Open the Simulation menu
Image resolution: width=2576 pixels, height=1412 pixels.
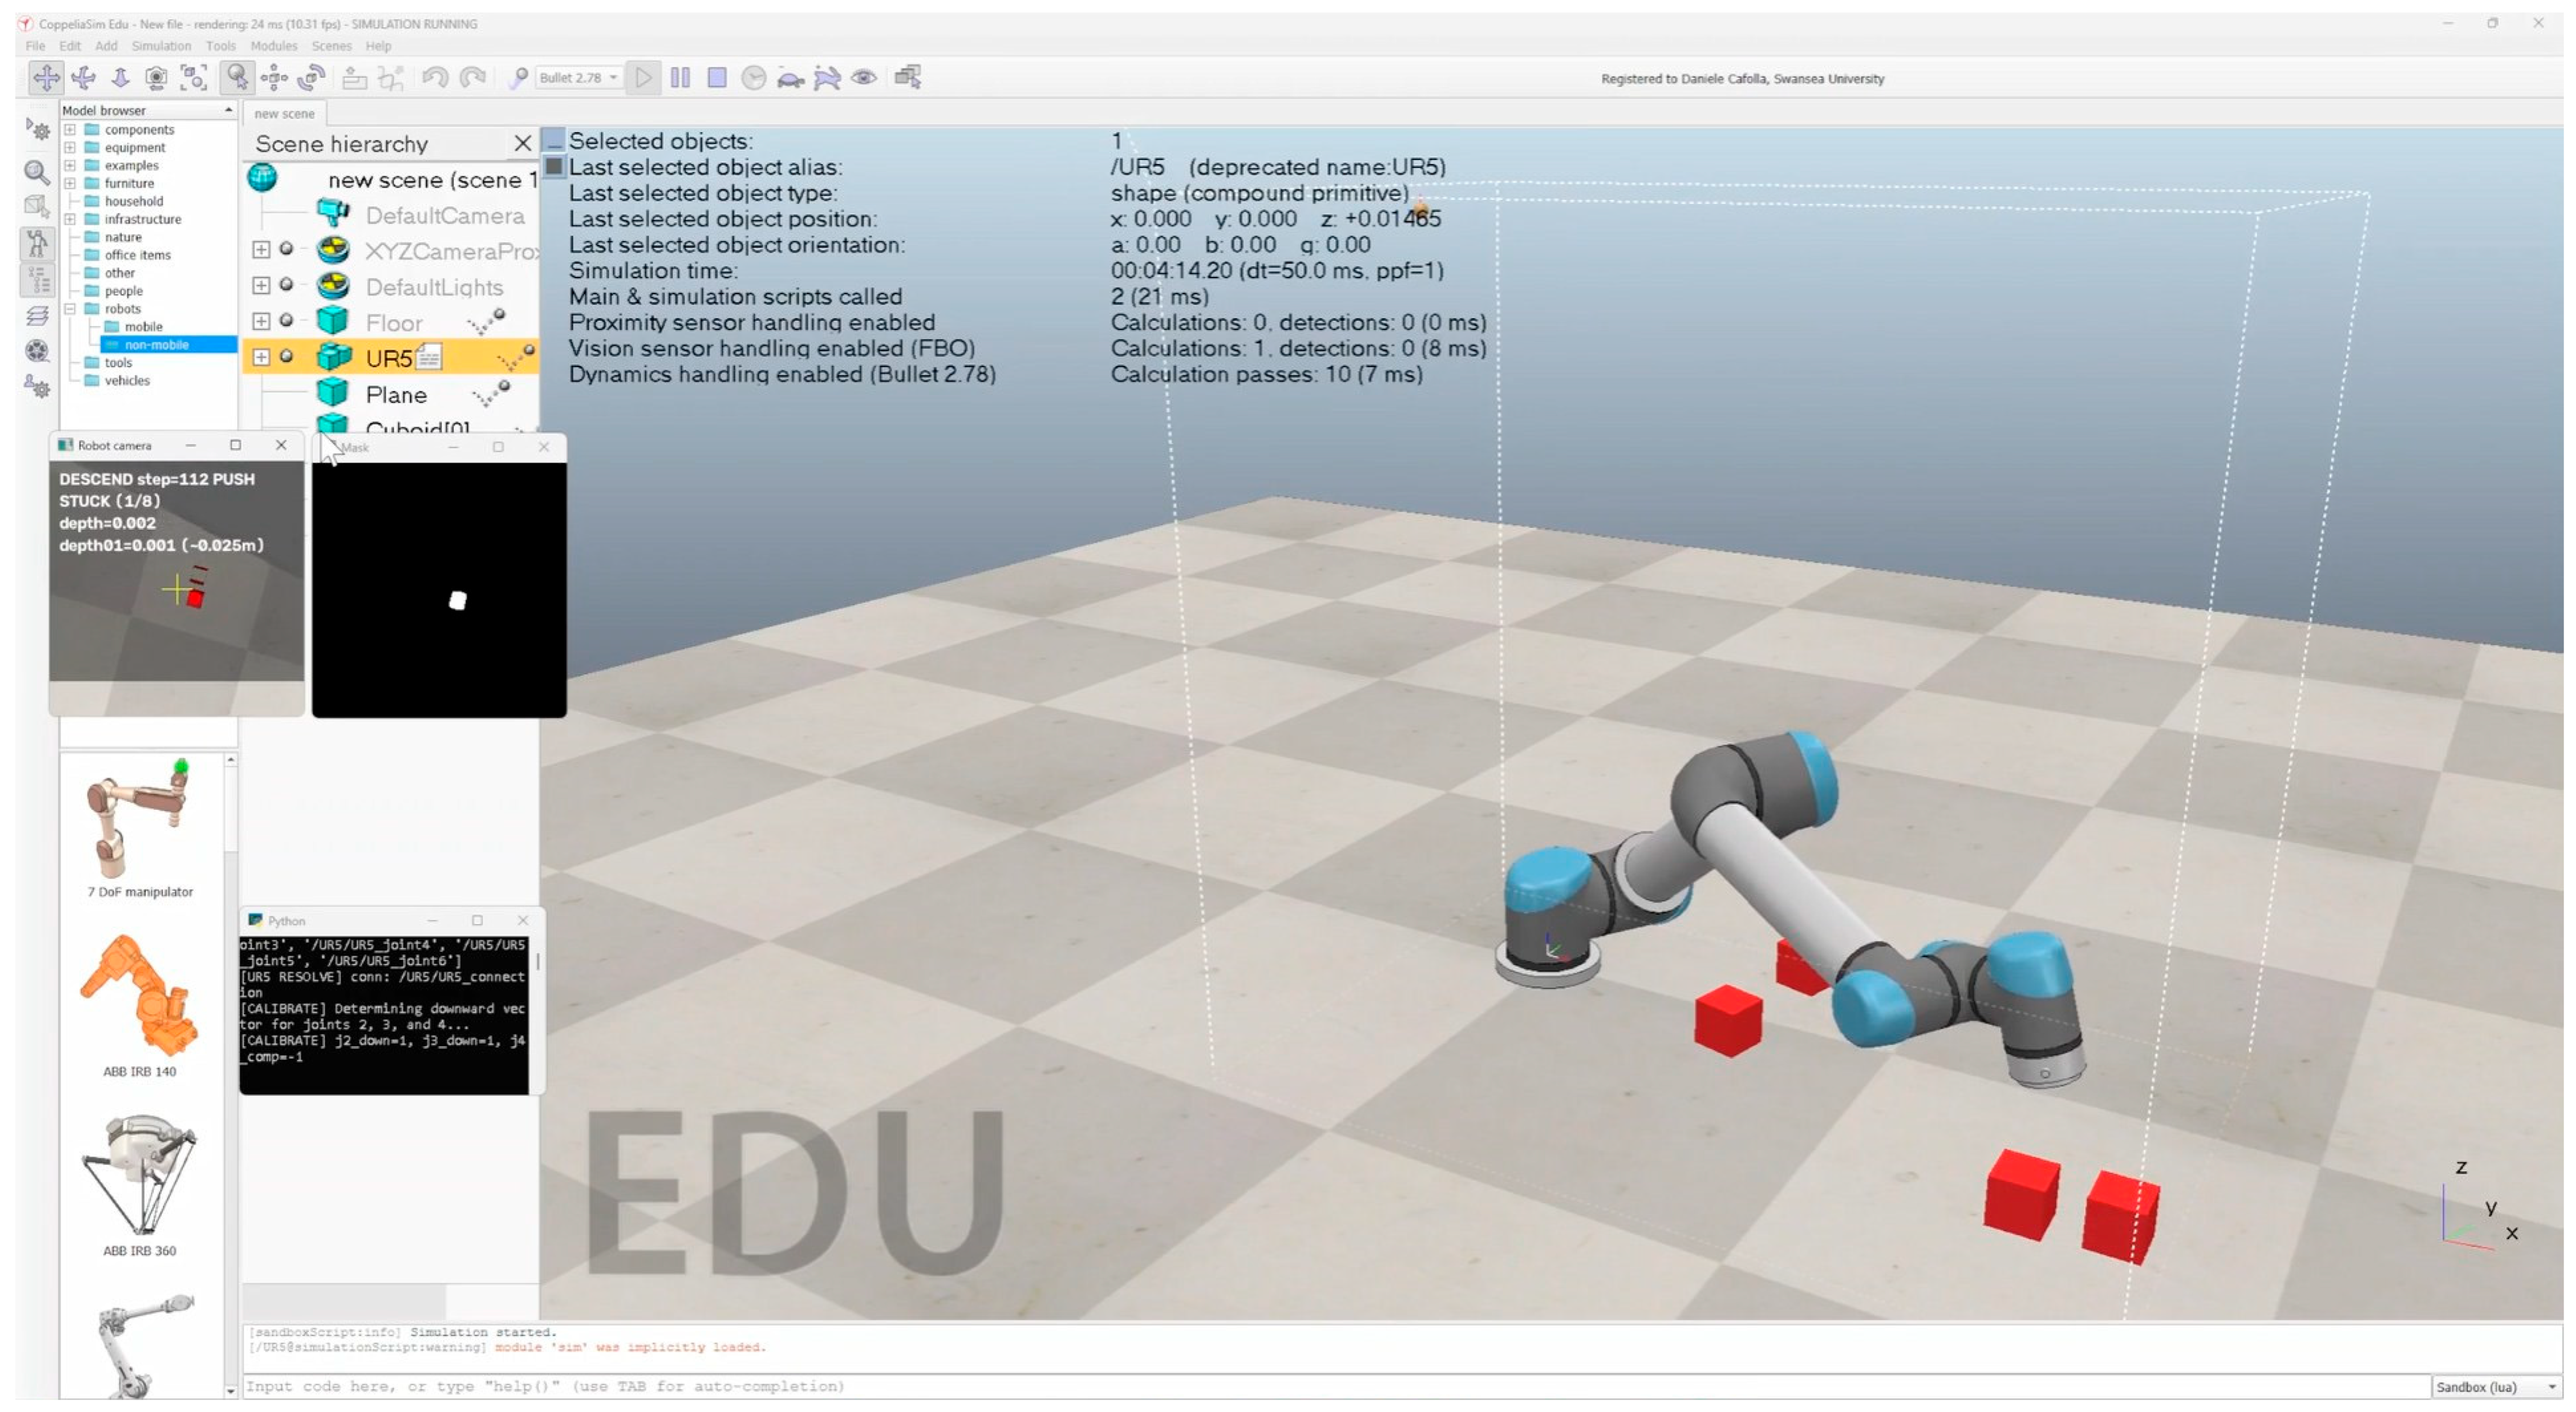(x=161, y=46)
